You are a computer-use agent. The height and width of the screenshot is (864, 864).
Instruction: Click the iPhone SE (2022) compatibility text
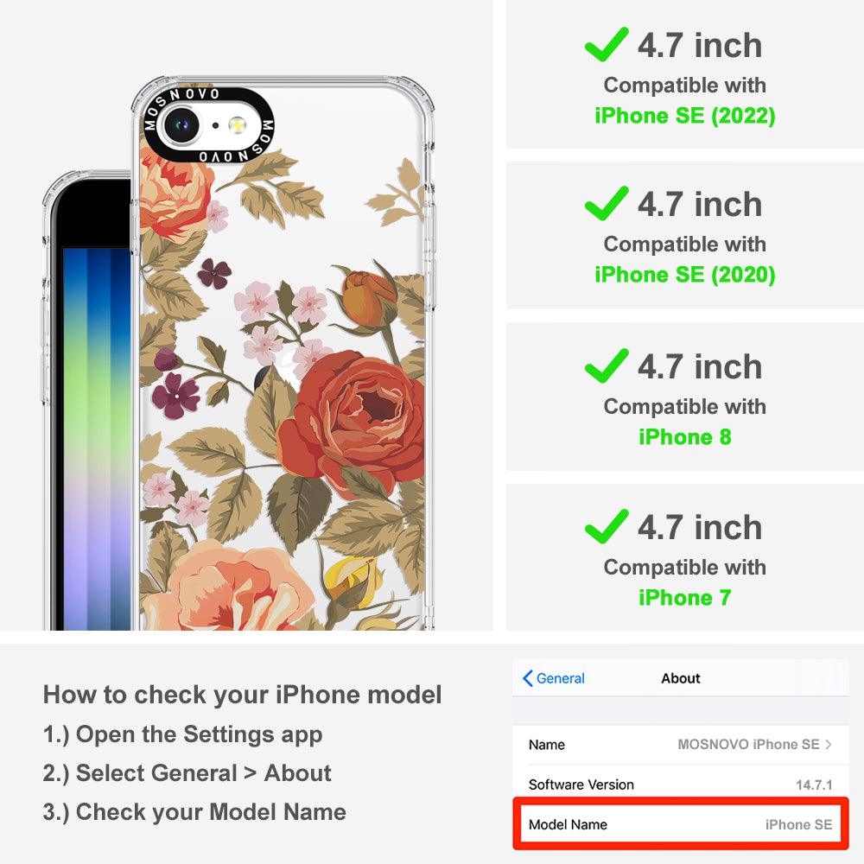[685, 116]
